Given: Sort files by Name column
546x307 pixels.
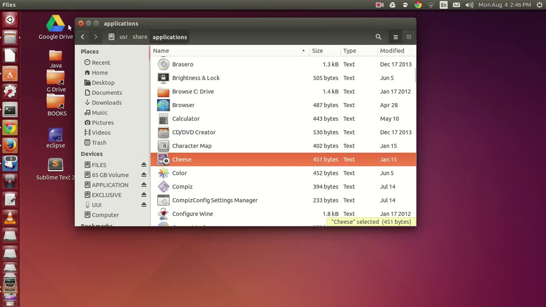Looking at the screenshot, I should [161, 51].
